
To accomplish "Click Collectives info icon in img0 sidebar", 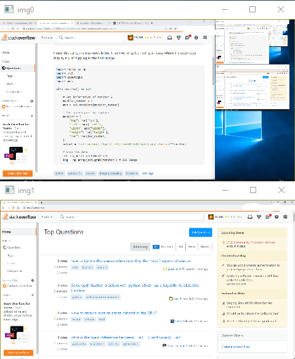I will tap(32, 101).
